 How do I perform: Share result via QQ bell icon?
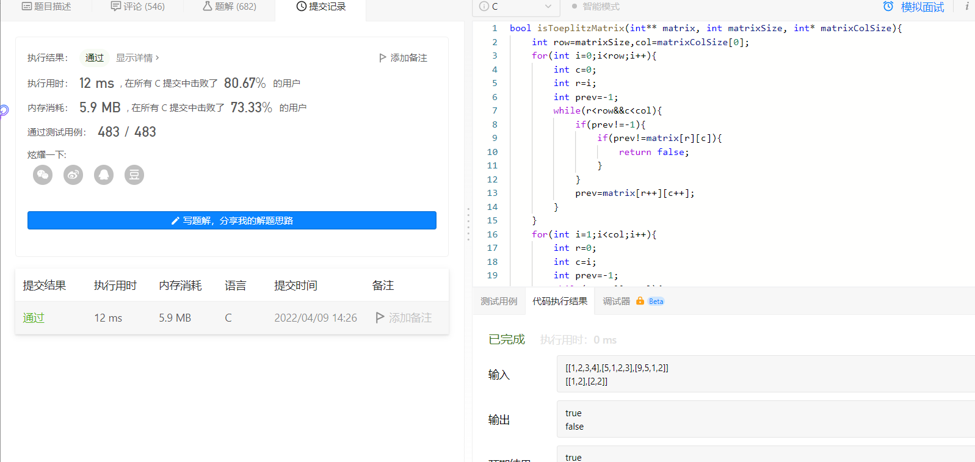(104, 175)
